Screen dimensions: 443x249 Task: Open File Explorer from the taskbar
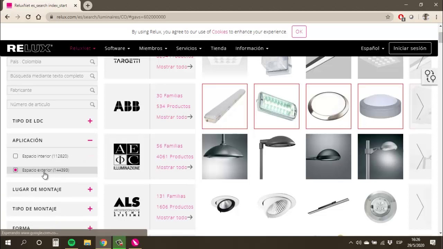87,242
